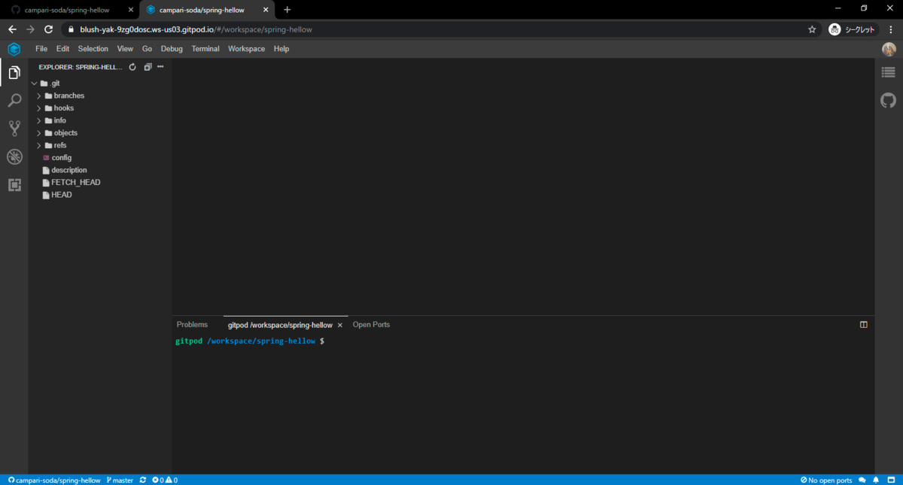This screenshot has height=485, width=903.
Task: Open the Explorer view in the activity bar
Action: [14, 73]
